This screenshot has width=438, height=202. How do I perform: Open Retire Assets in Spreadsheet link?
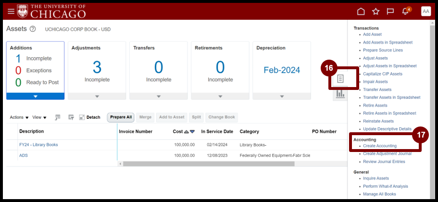pyautogui.click(x=389, y=113)
